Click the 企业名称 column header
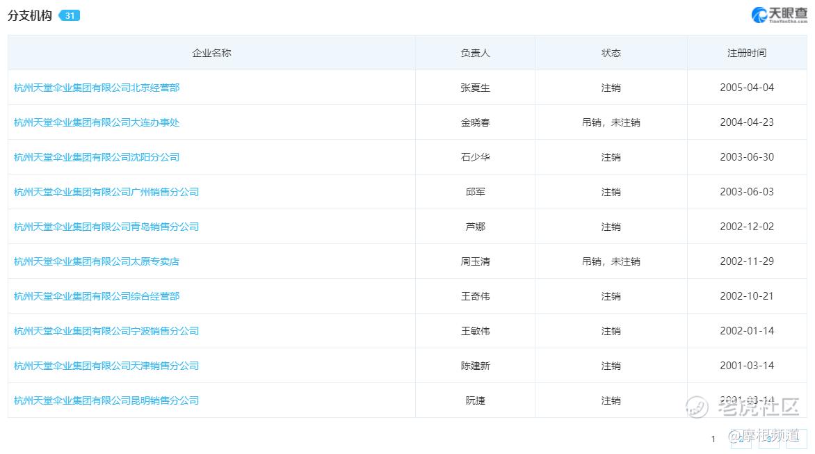 211,52
